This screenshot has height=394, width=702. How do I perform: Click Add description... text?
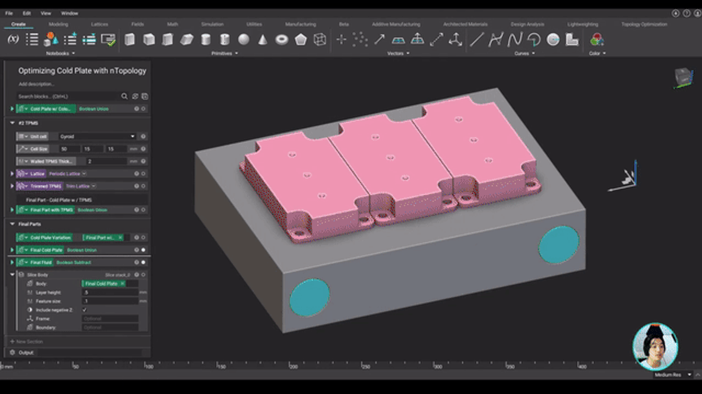36,84
